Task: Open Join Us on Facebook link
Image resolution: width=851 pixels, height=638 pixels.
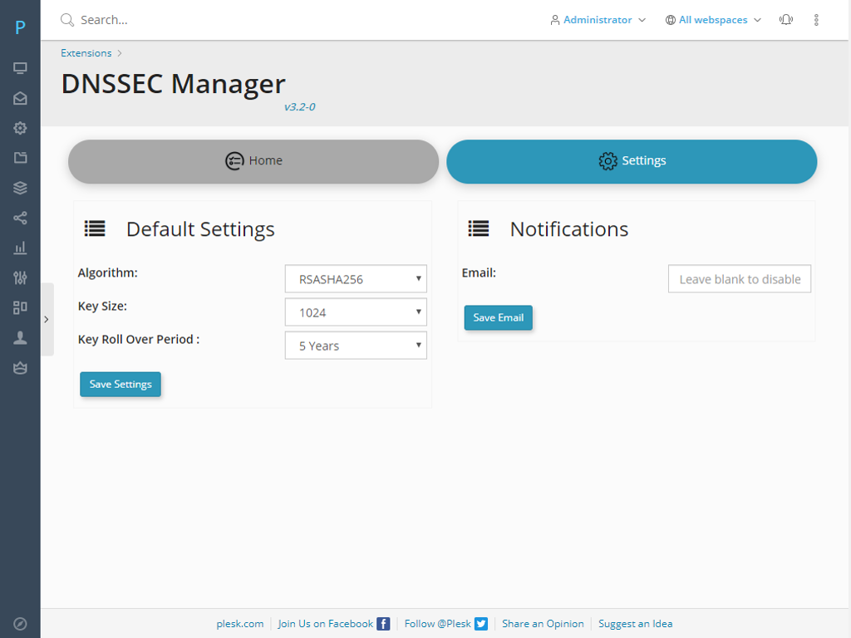Action: [326, 624]
